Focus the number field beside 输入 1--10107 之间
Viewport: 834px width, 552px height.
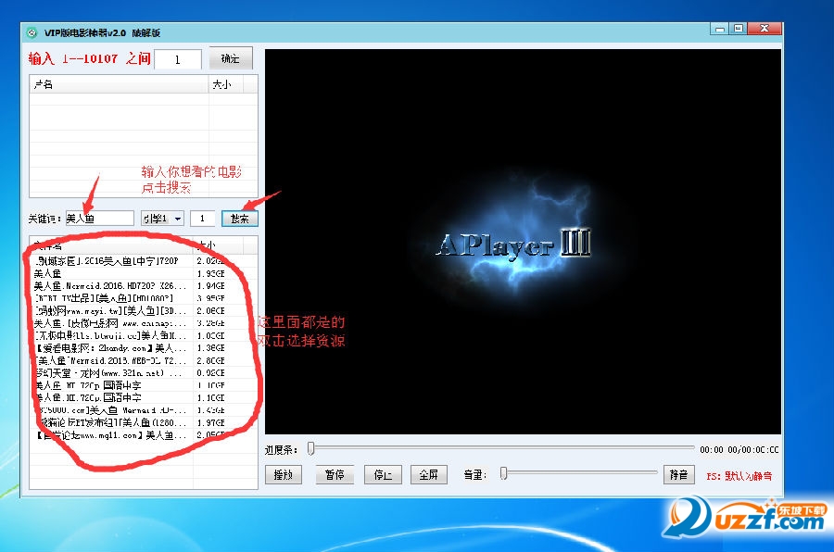click(178, 59)
